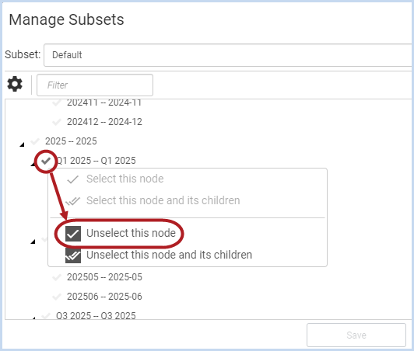Image resolution: width=414 pixels, height=351 pixels.
Task: Toggle checkmark for 202412 -- 2024-12
Action: point(57,122)
